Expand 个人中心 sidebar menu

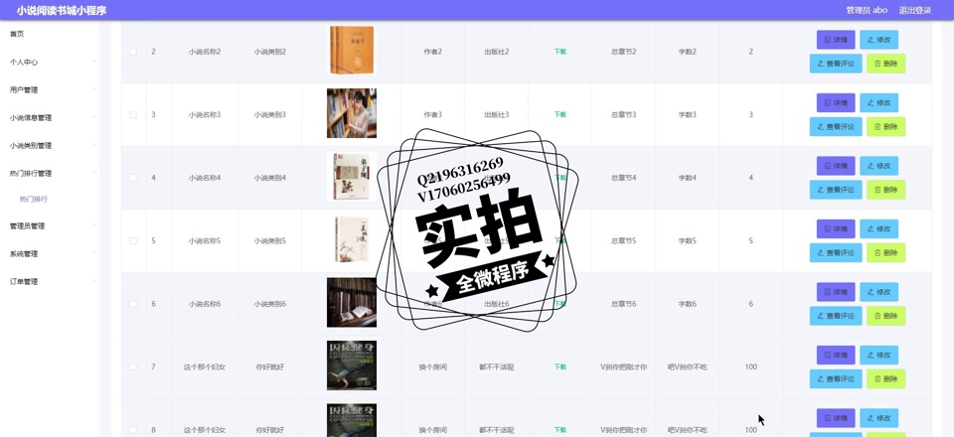[x=50, y=62]
